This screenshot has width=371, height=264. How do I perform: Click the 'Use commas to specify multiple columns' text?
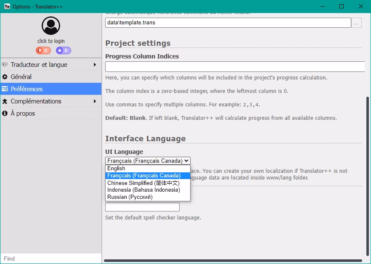(x=183, y=105)
